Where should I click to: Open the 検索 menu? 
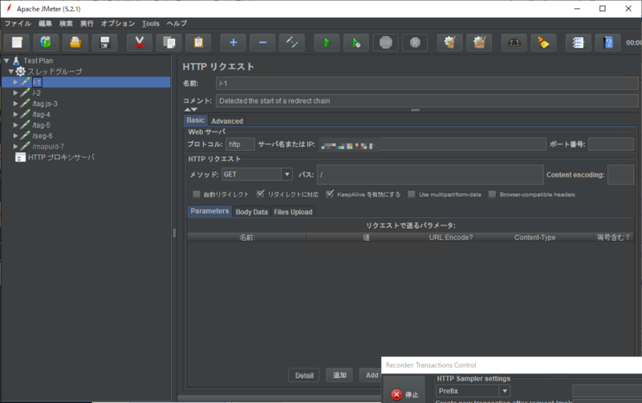click(66, 23)
